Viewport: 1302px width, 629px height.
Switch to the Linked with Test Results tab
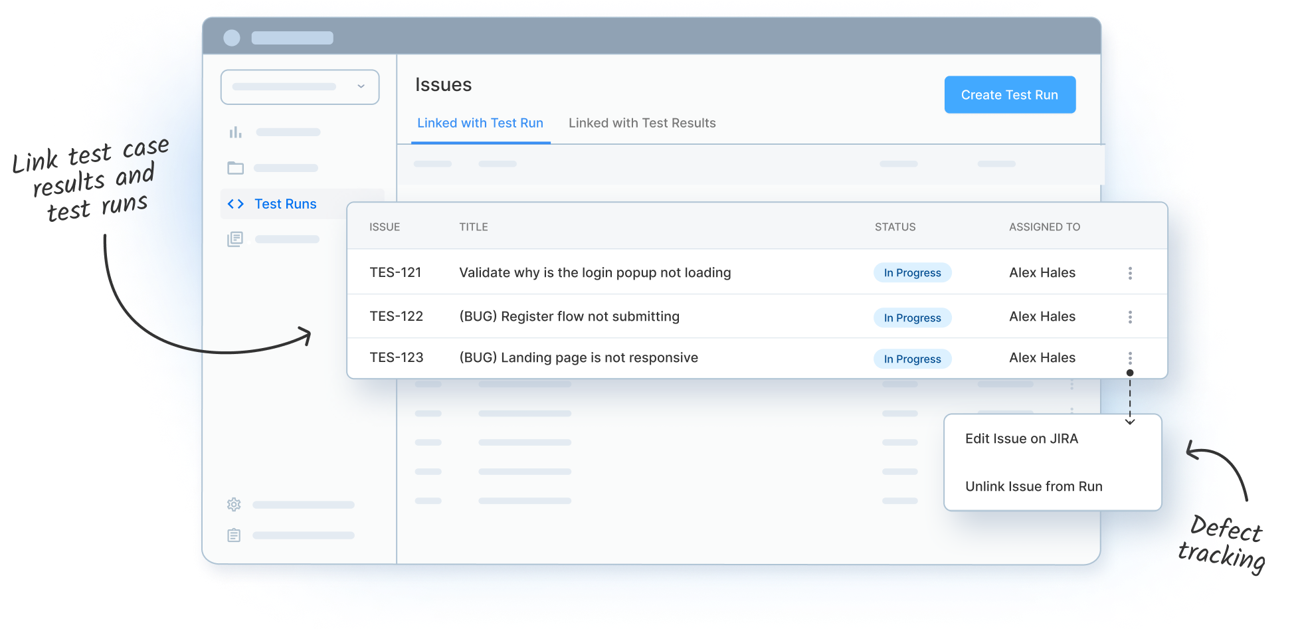pyautogui.click(x=642, y=123)
